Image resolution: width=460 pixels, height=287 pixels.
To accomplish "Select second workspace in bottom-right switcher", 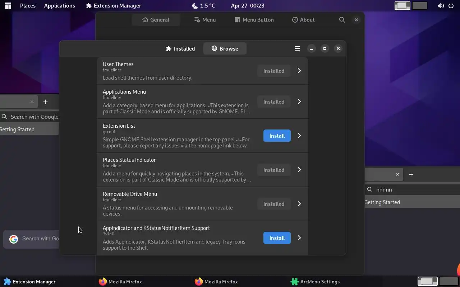I will click(x=449, y=281).
